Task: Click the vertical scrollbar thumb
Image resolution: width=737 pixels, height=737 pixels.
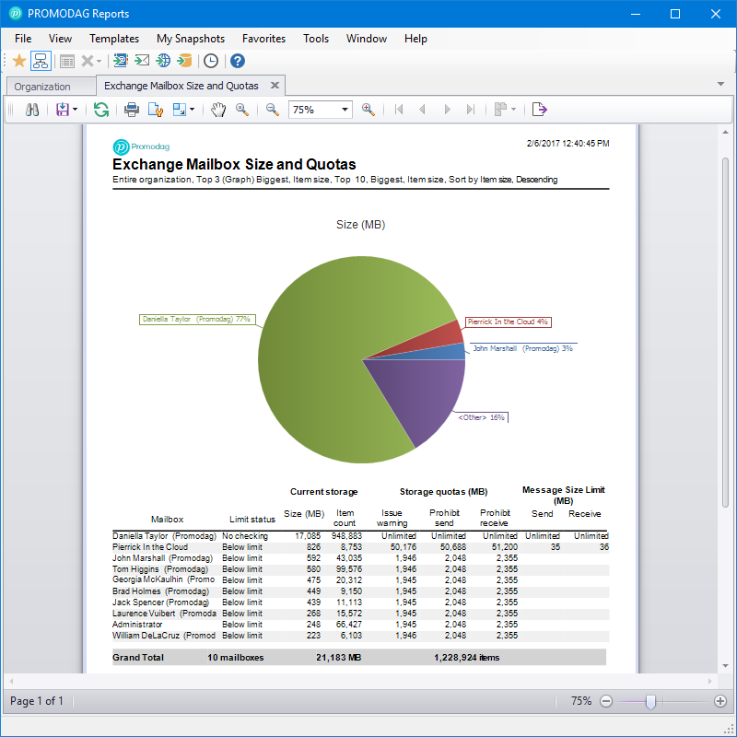Action: [725, 333]
